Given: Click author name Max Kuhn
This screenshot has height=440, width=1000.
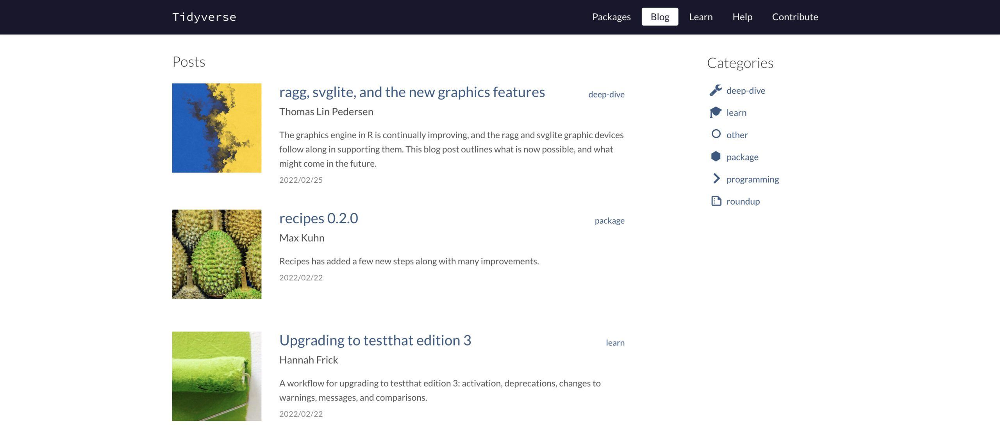Looking at the screenshot, I should coord(302,238).
